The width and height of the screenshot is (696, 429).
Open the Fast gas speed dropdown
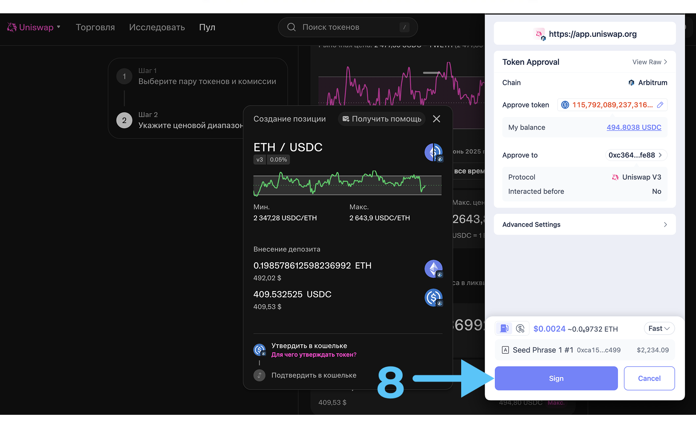(x=659, y=329)
